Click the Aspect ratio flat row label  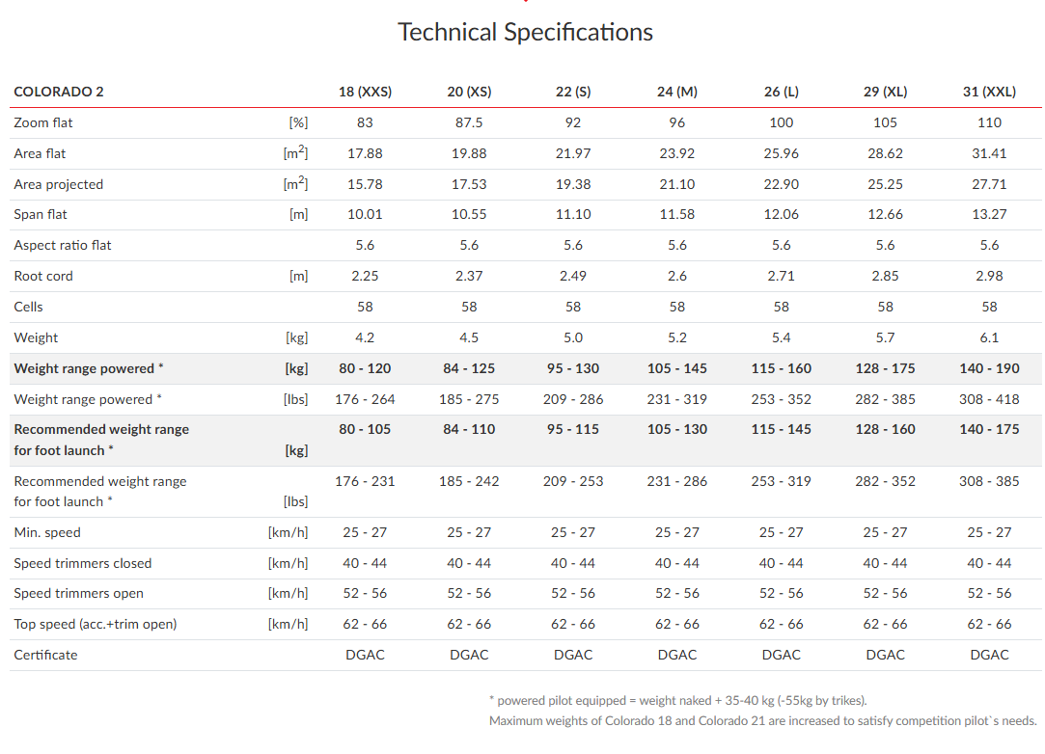(x=63, y=245)
